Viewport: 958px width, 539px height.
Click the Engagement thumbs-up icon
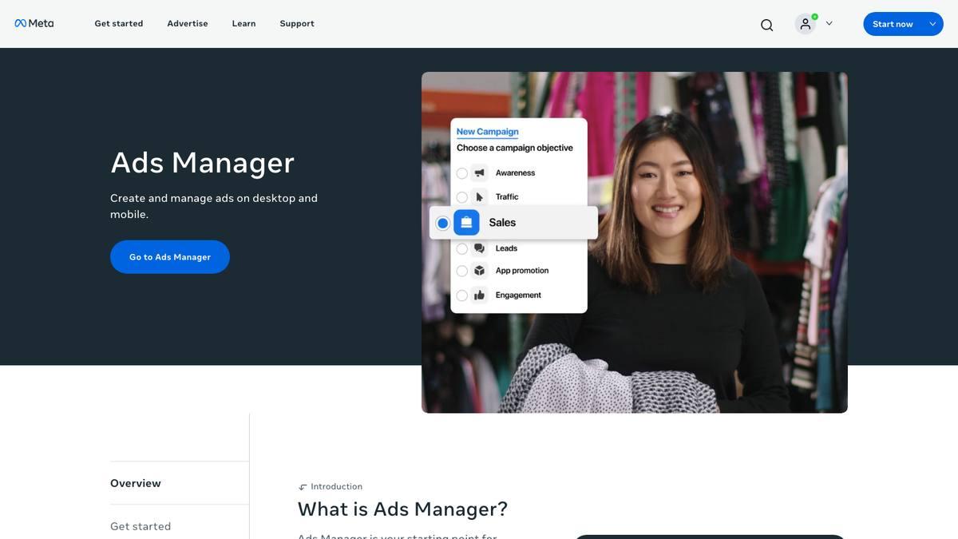click(480, 295)
